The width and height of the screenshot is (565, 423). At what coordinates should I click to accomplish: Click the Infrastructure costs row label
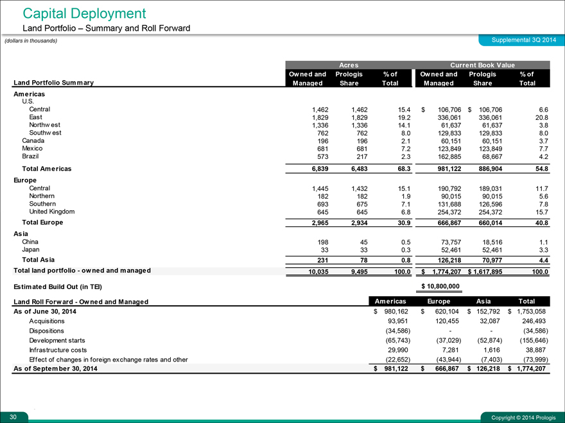pyautogui.click(x=60, y=349)
